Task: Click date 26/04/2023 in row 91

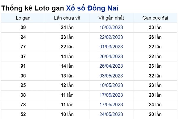Action: coord(111,66)
